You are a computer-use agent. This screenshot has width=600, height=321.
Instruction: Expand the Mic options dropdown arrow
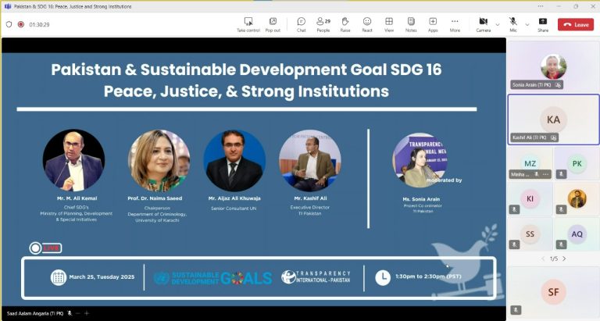527,24
